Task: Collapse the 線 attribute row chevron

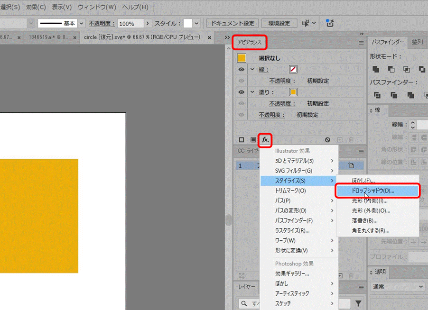Action: 251,68
